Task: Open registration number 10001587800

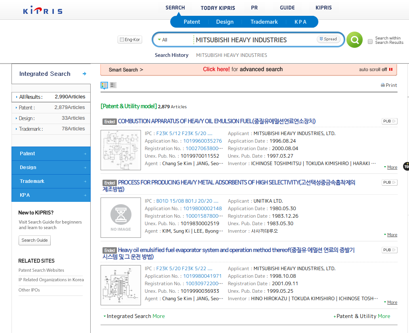Action: click(204, 216)
